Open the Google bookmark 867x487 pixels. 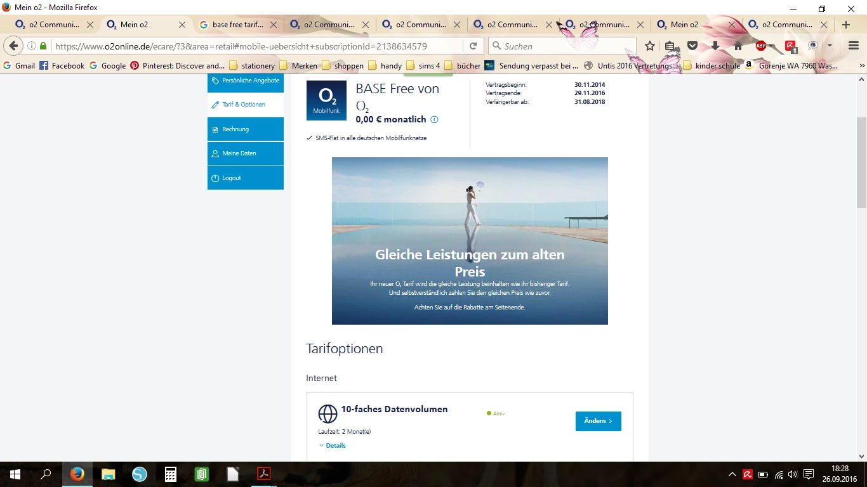107,65
